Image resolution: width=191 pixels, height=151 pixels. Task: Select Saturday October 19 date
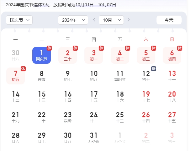146,97
